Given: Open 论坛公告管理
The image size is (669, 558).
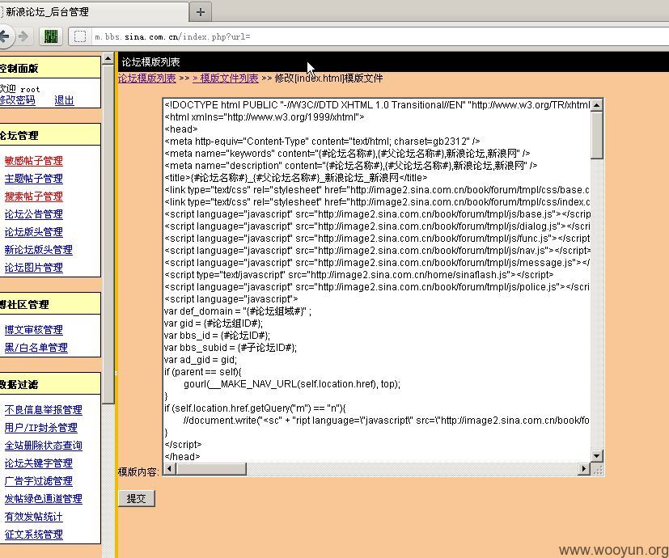Looking at the screenshot, I should (34, 214).
